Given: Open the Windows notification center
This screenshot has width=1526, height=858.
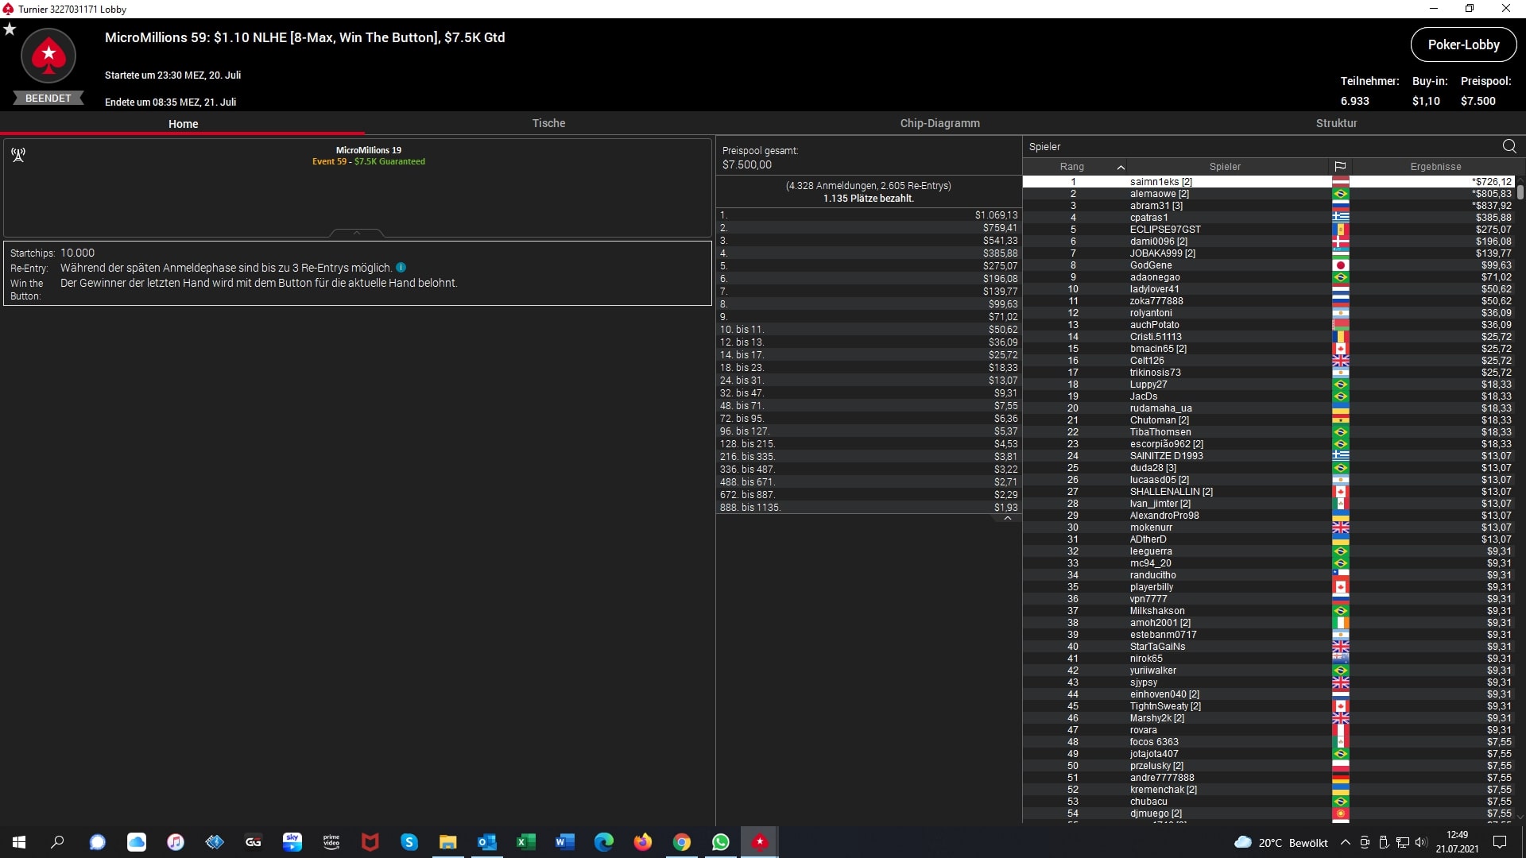Looking at the screenshot, I should [1500, 842].
